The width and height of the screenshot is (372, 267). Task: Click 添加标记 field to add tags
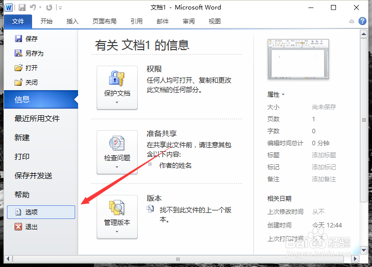pos(324,167)
